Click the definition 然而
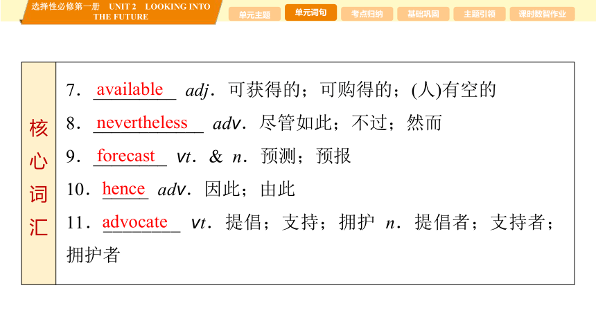Screen dimensions: 596x335 click(x=424, y=123)
